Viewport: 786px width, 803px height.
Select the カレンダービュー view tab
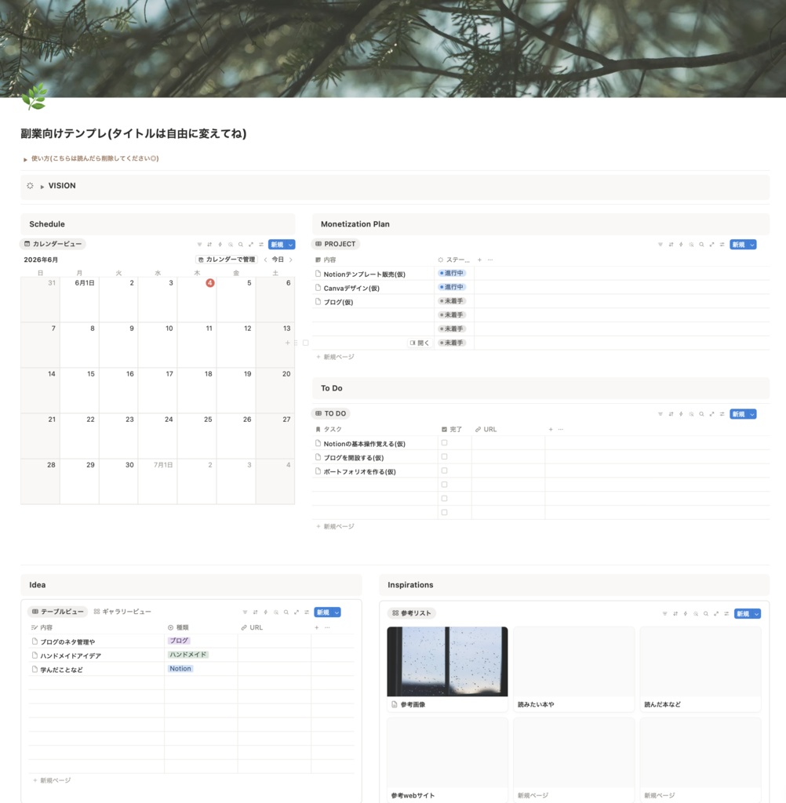(x=53, y=245)
